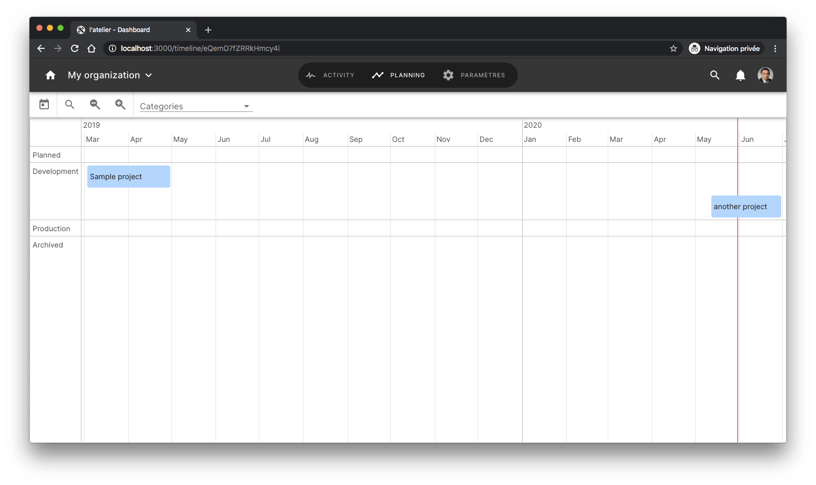The width and height of the screenshot is (816, 485).
Task: Bookmark this page with star icon
Action: click(674, 48)
